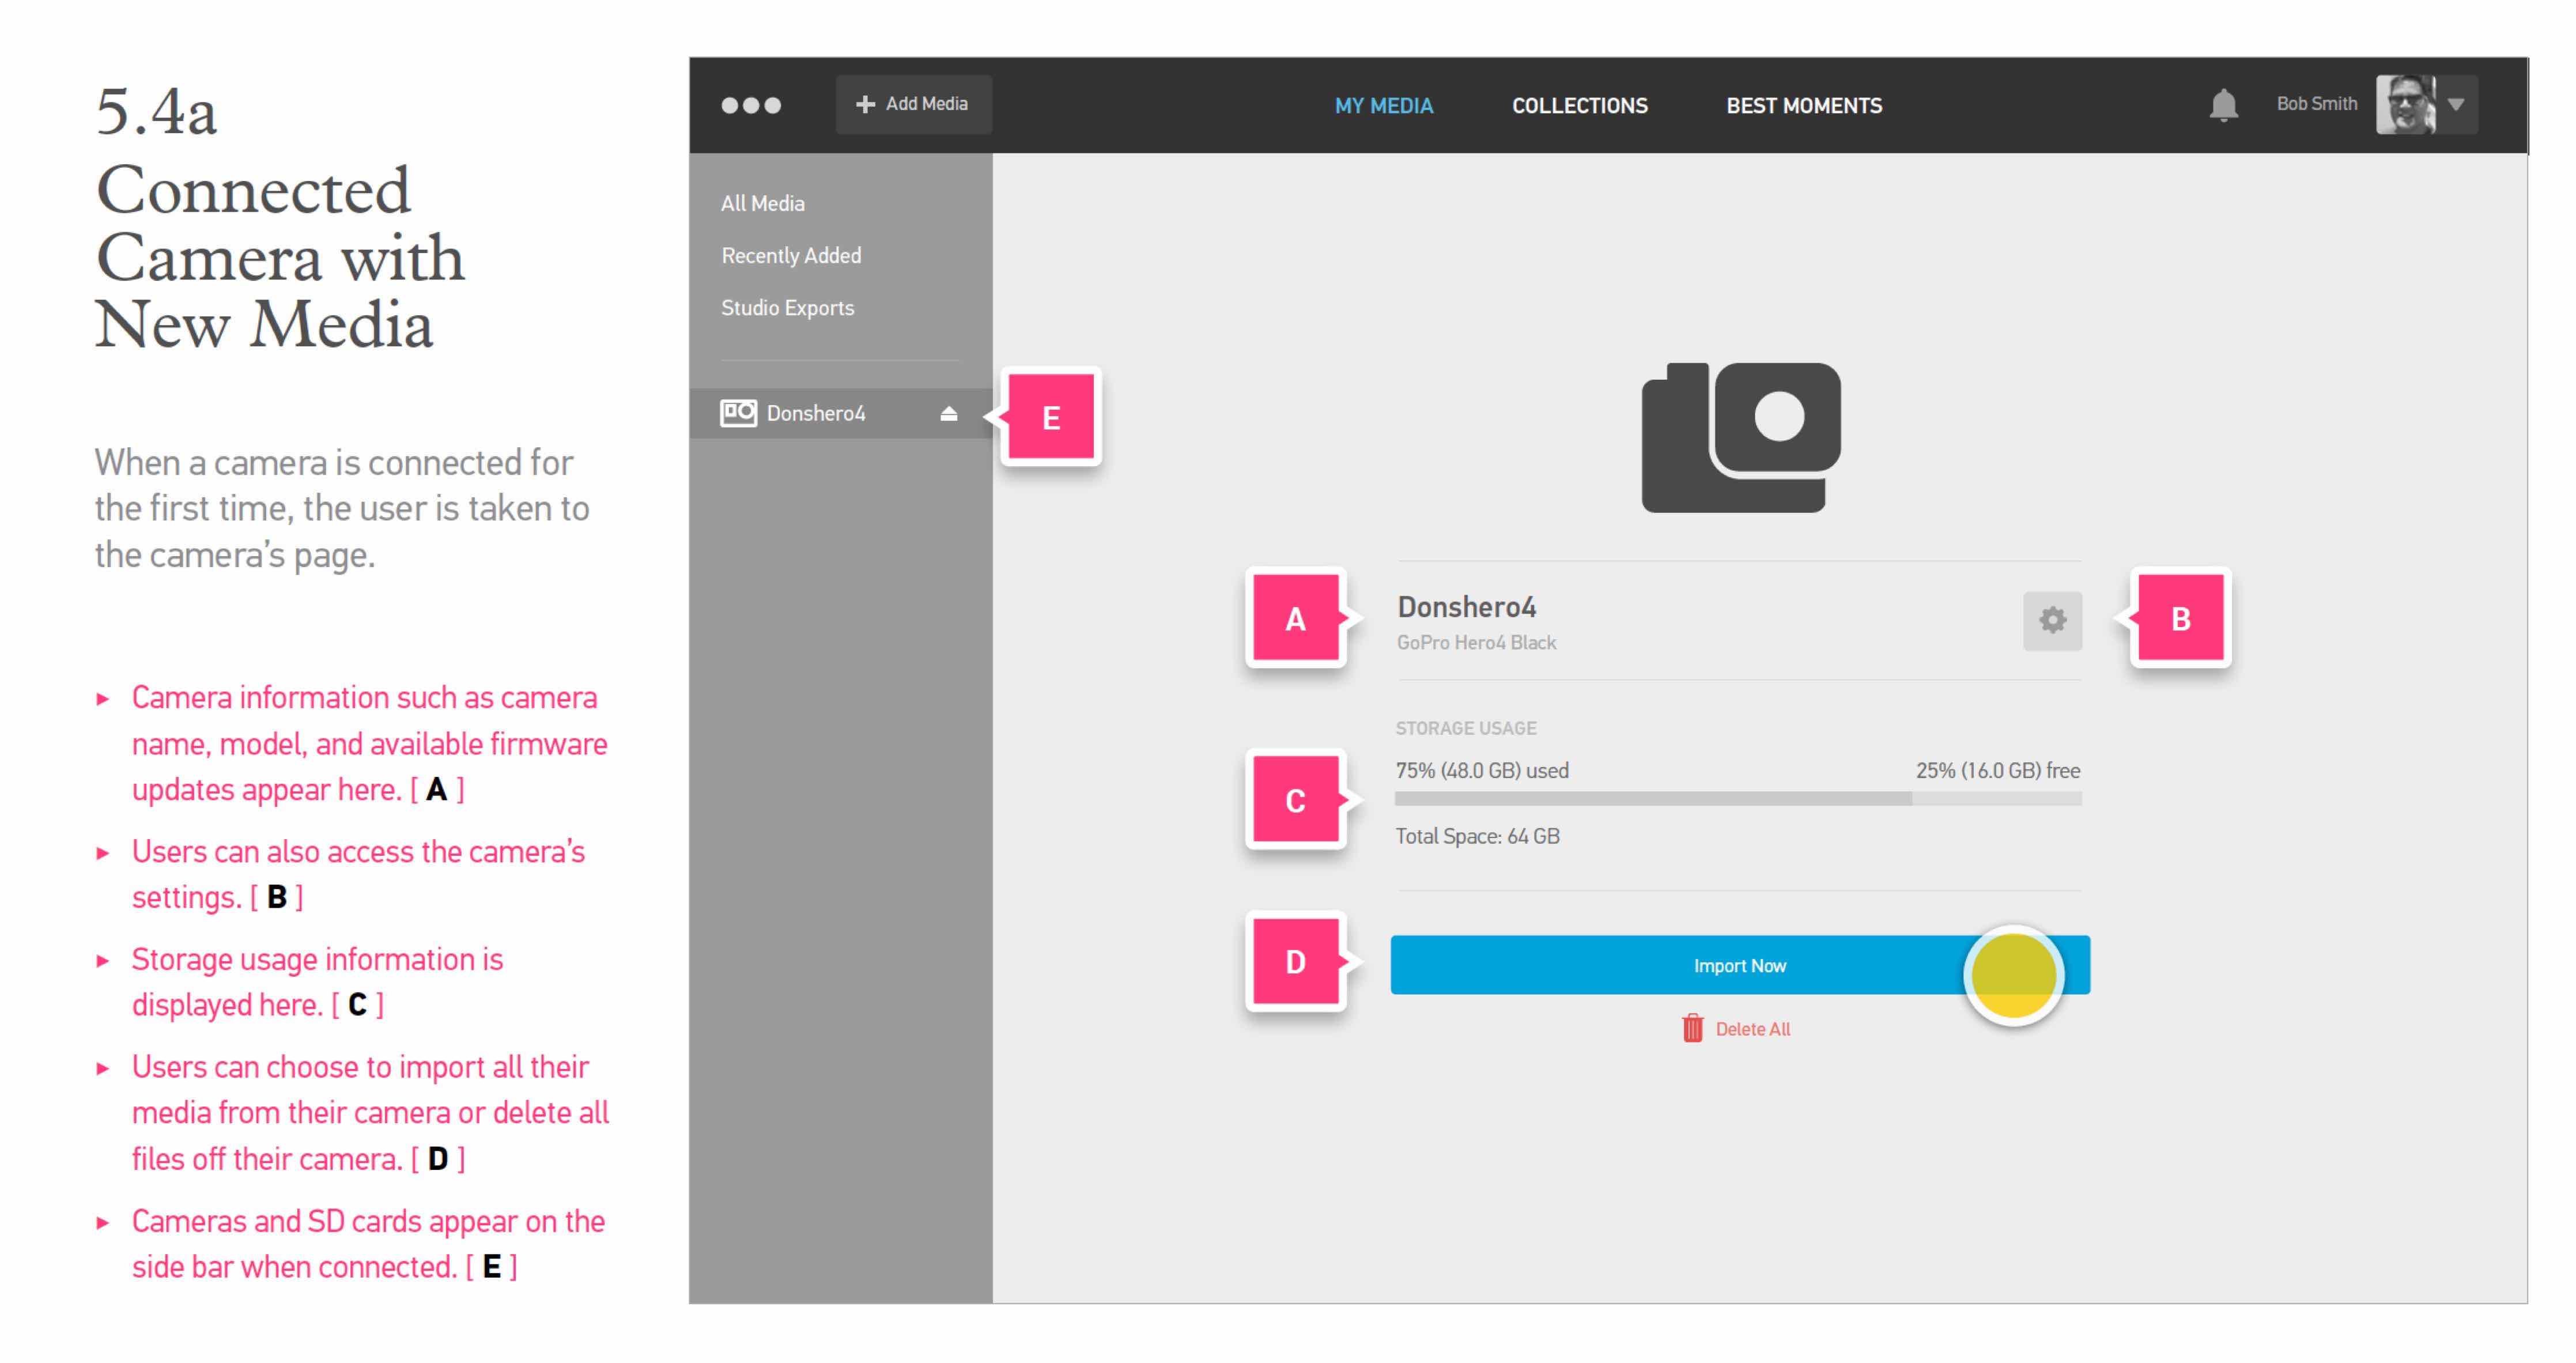Open Studio Exports in the sidebar
2576x1363 pixels.
pyautogui.click(x=787, y=308)
